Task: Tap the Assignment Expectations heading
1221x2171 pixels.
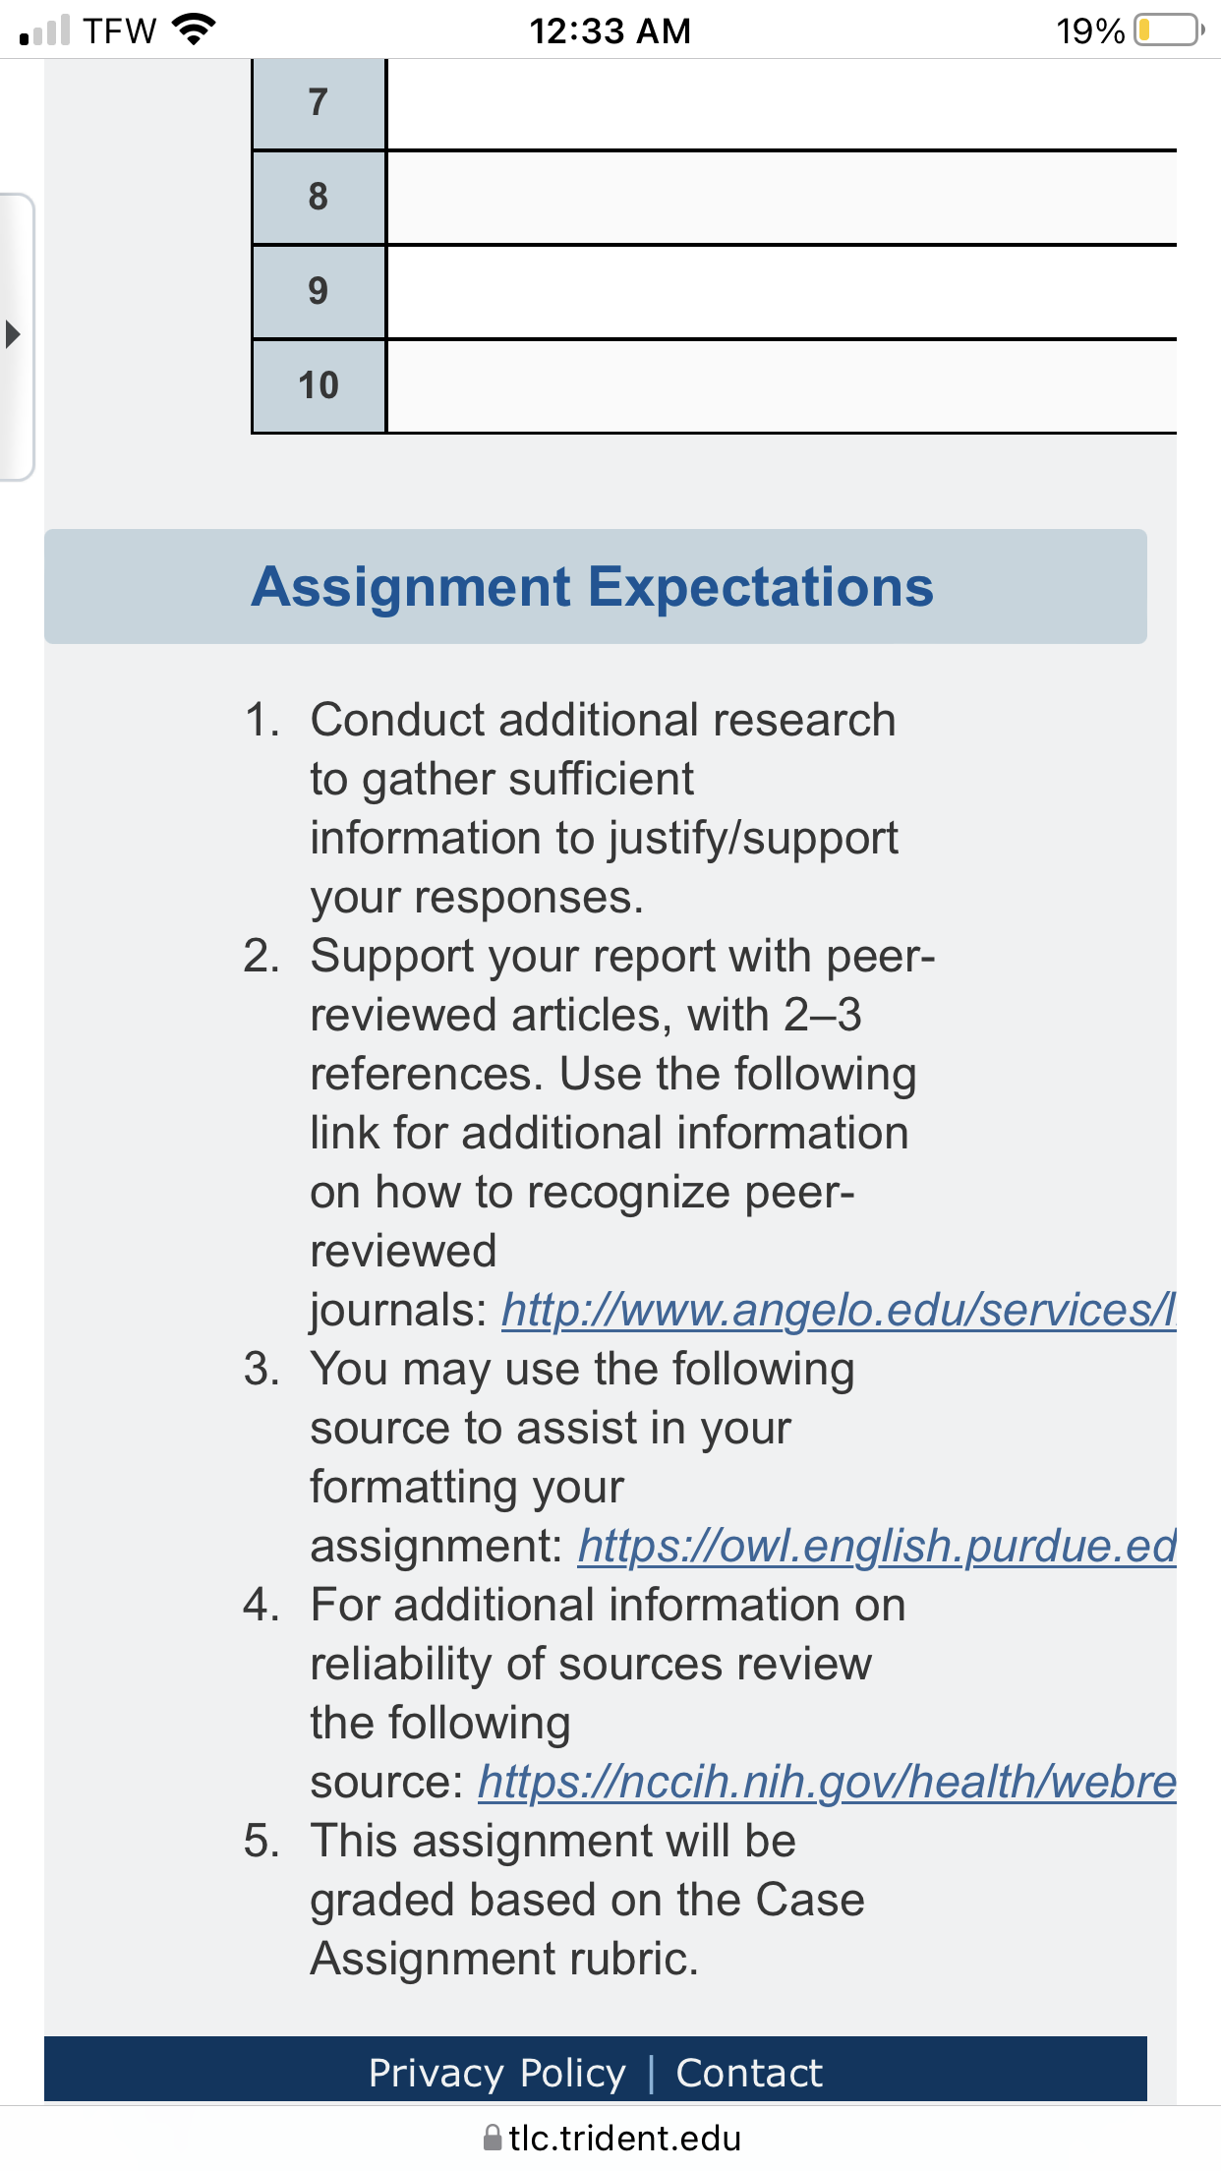Action: pyautogui.click(x=592, y=587)
